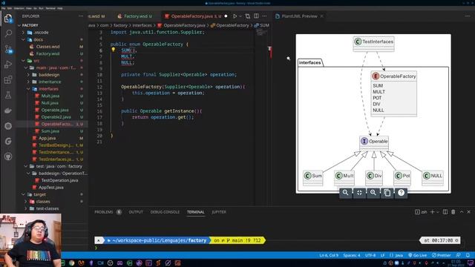Open the Testing flask view

point(8,95)
